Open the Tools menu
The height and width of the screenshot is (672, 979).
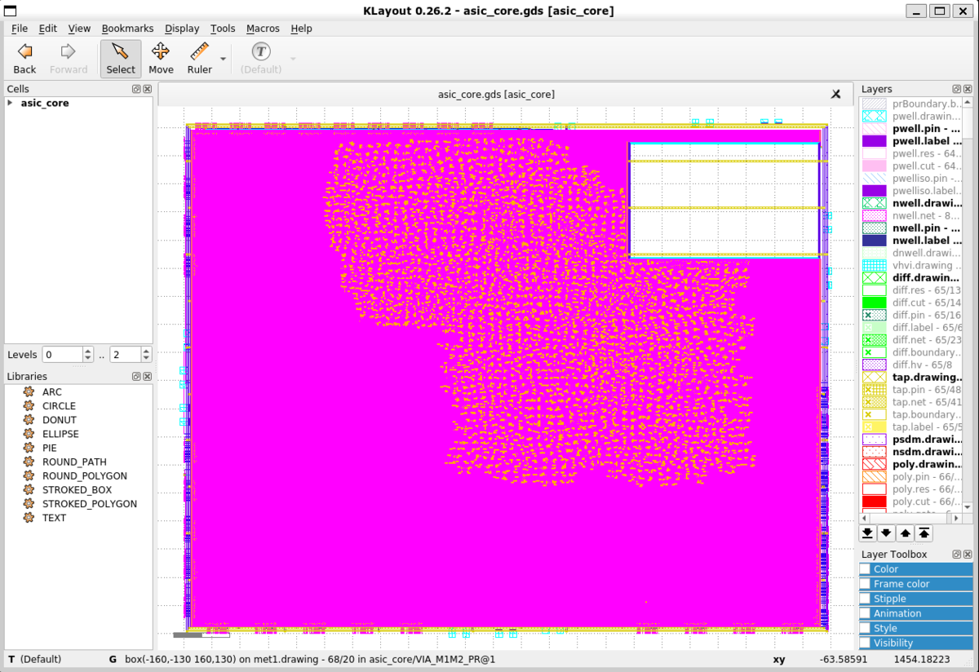tap(223, 28)
